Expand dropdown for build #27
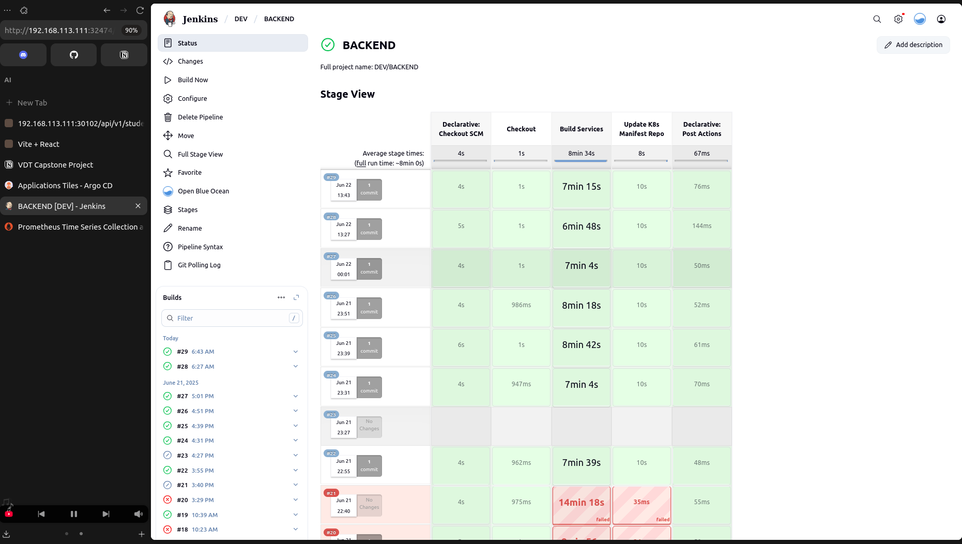The height and width of the screenshot is (544, 962). click(296, 396)
